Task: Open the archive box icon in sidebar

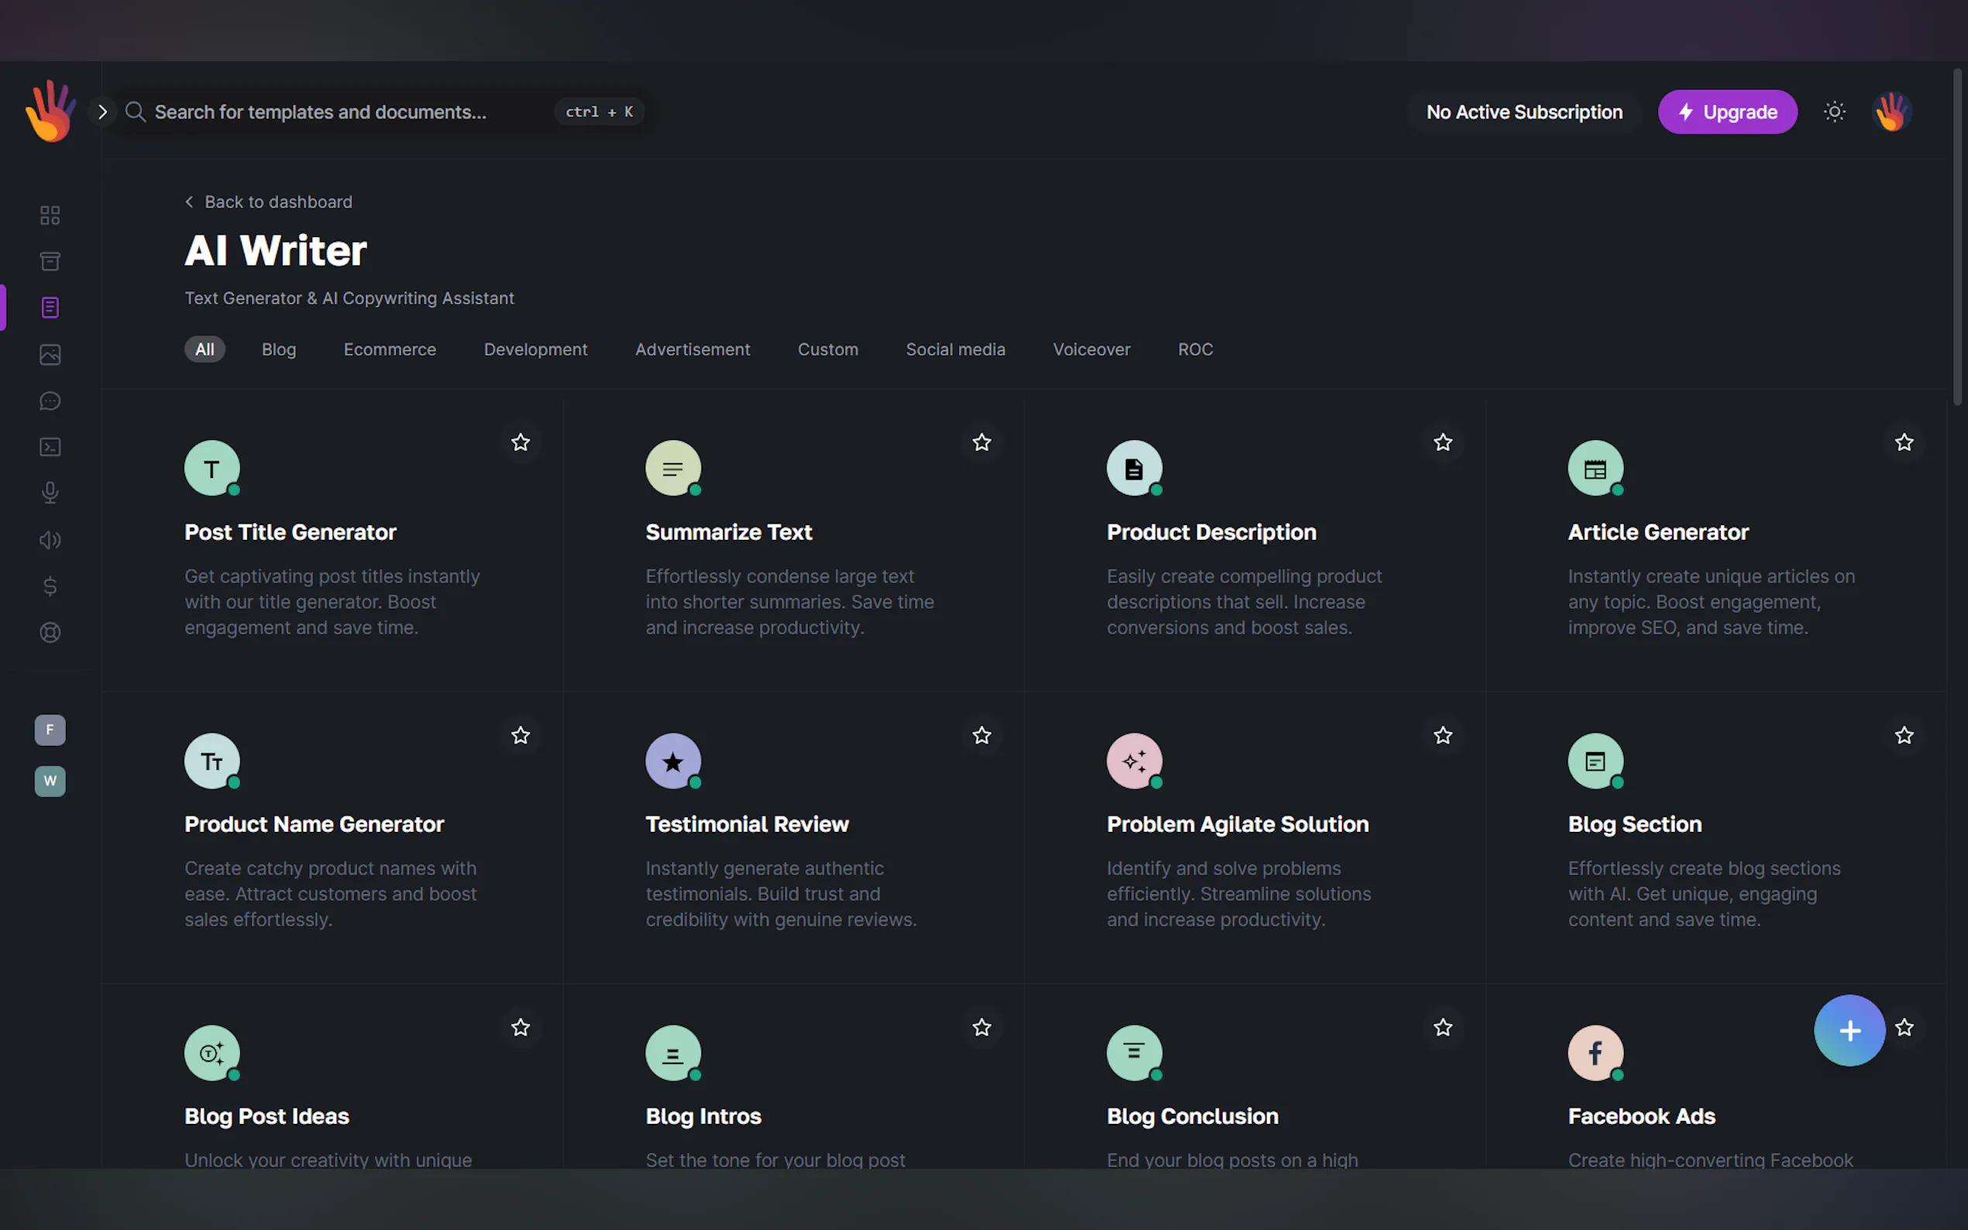Action: click(x=50, y=261)
